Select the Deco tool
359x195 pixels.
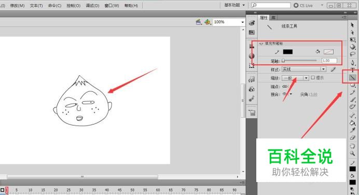(353, 107)
